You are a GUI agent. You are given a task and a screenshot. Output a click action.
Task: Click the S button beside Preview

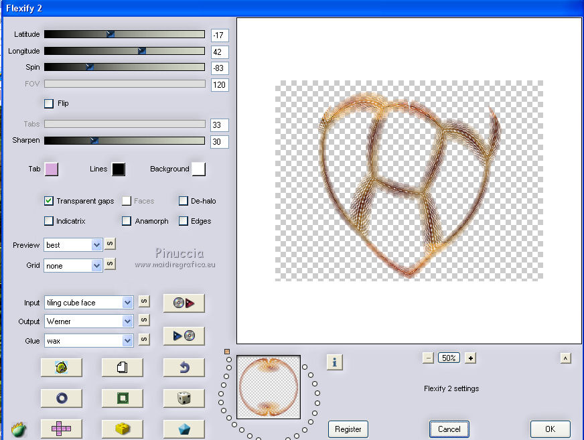(x=110, y=244)
